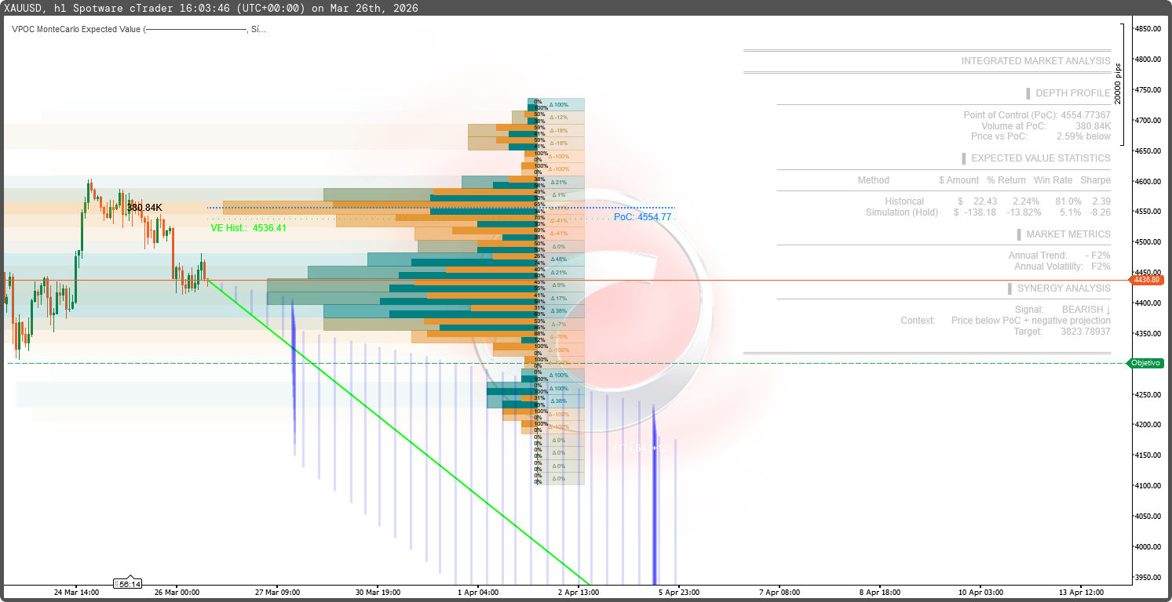
Task: Click the DEPTH PROFILE section icon
Action: 1028,92
